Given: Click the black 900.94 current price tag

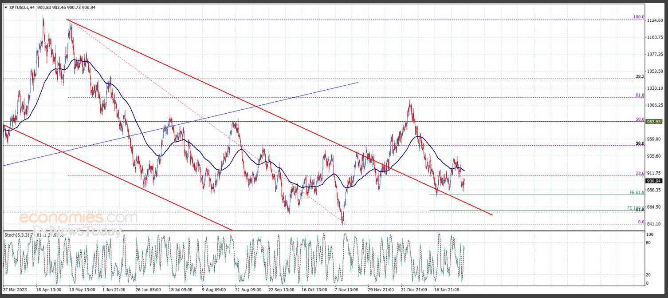Looking at the screenshot, I should [x=654, y=181].
